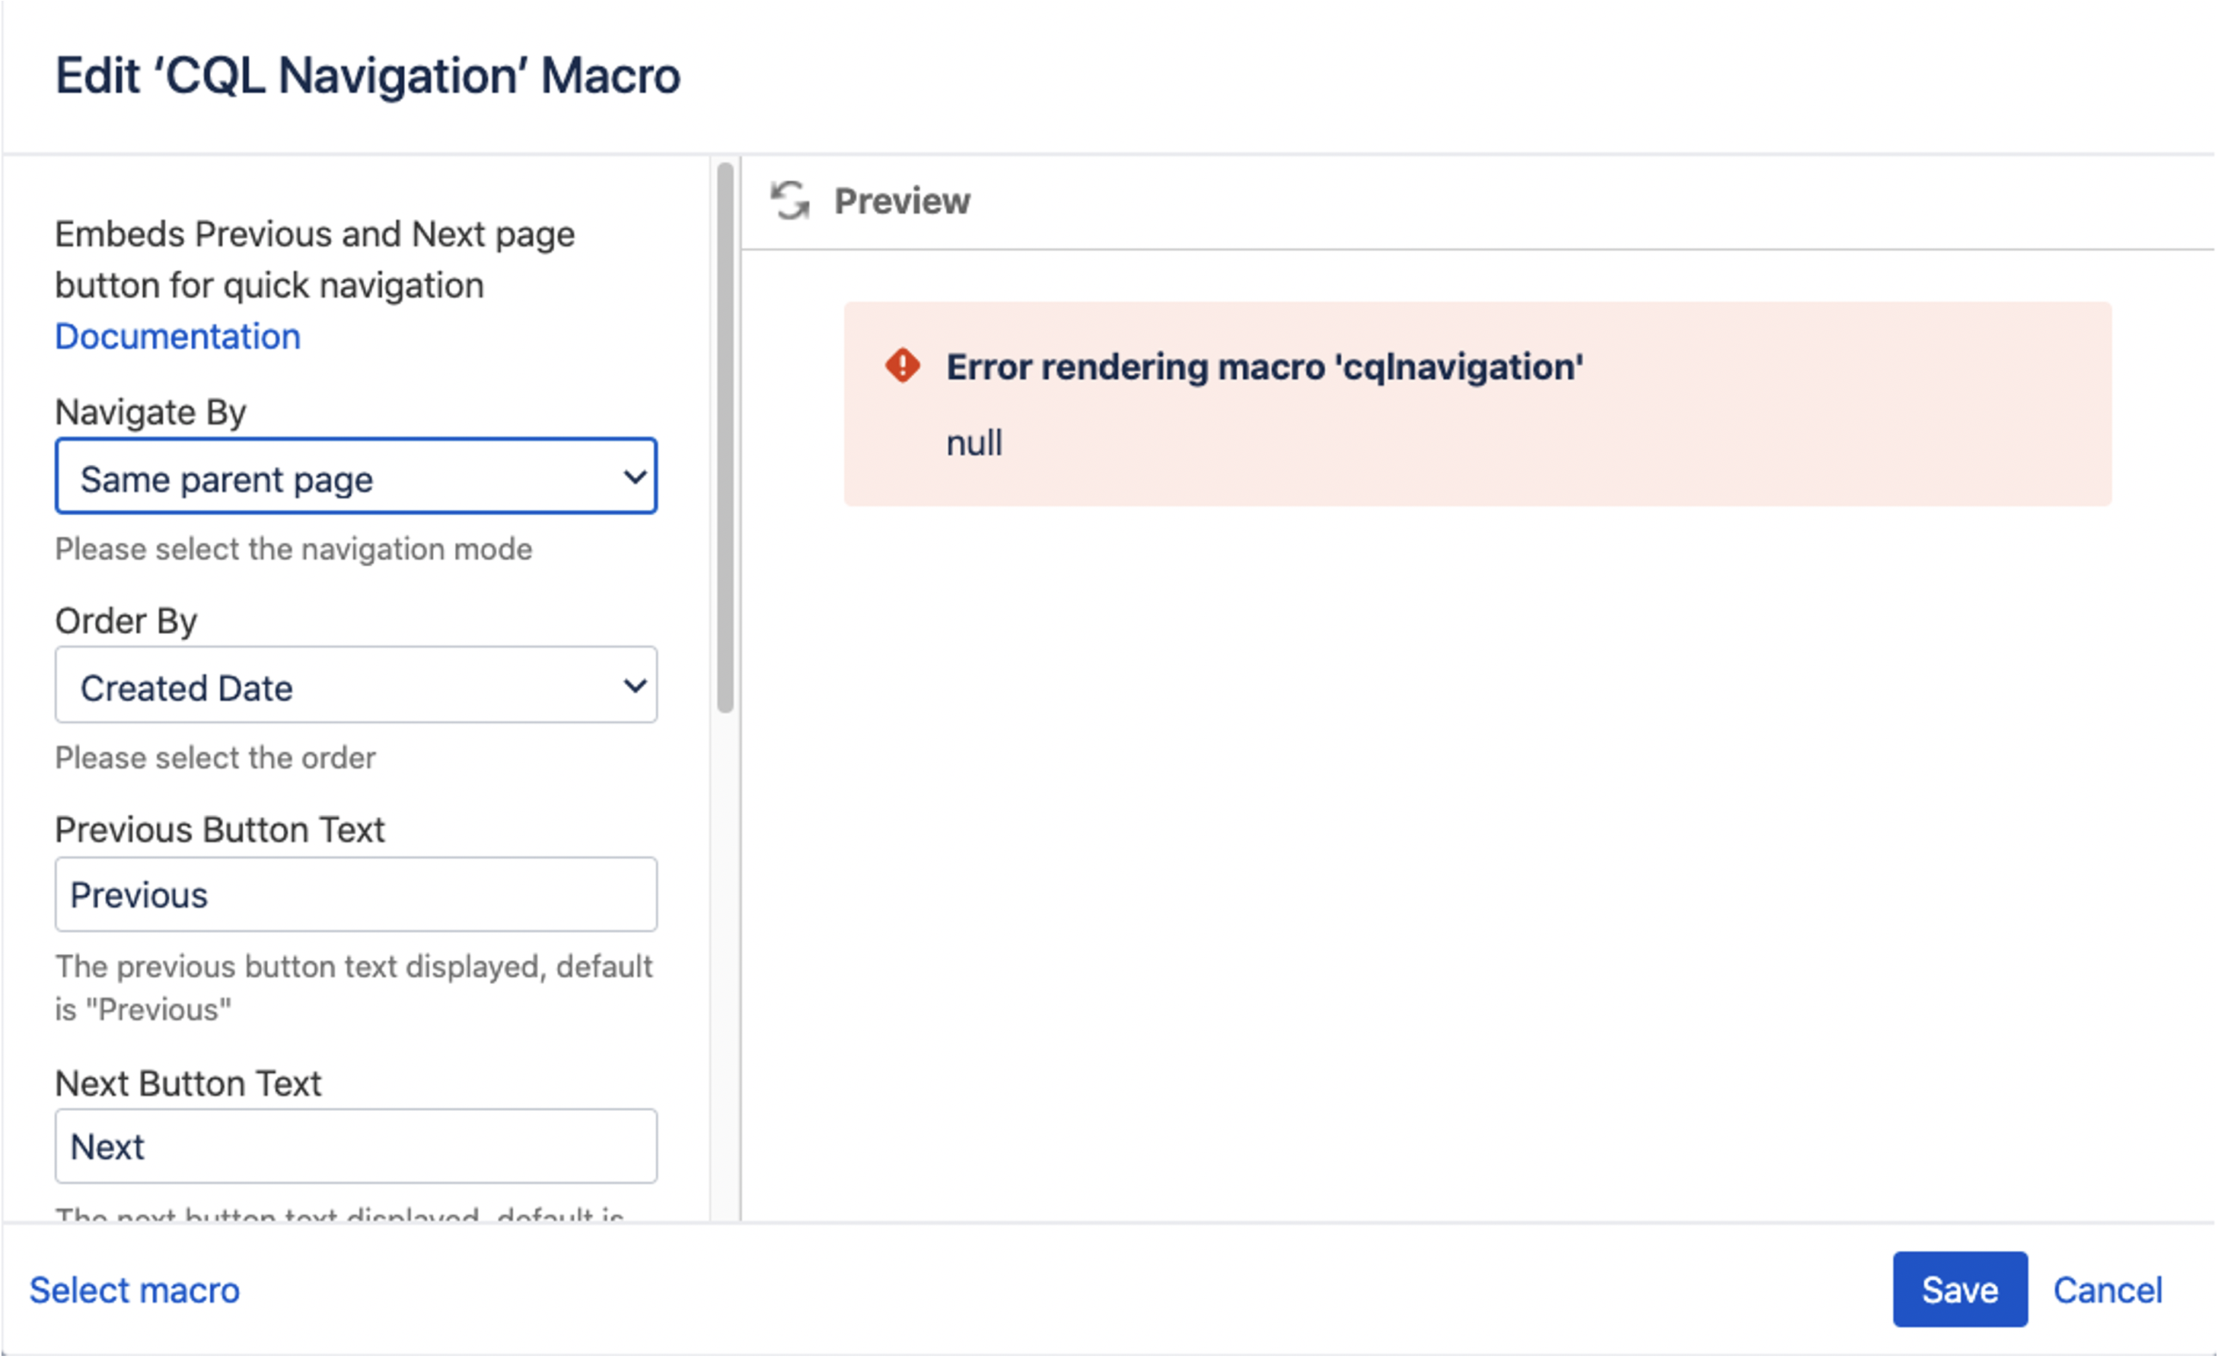Click the Select macro link

[x=134, y=1290]
